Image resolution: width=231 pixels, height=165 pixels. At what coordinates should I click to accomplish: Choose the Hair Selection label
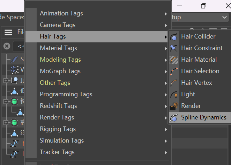(200, 71)
